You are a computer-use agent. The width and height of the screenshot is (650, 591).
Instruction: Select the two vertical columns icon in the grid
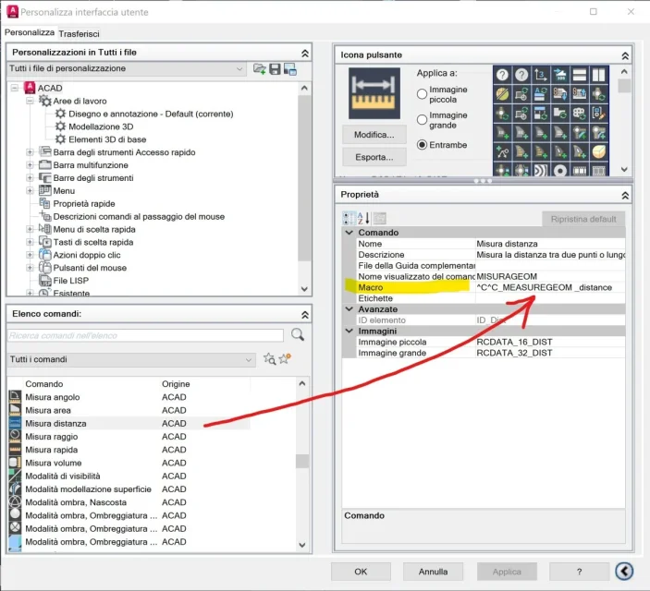point(598,75)
